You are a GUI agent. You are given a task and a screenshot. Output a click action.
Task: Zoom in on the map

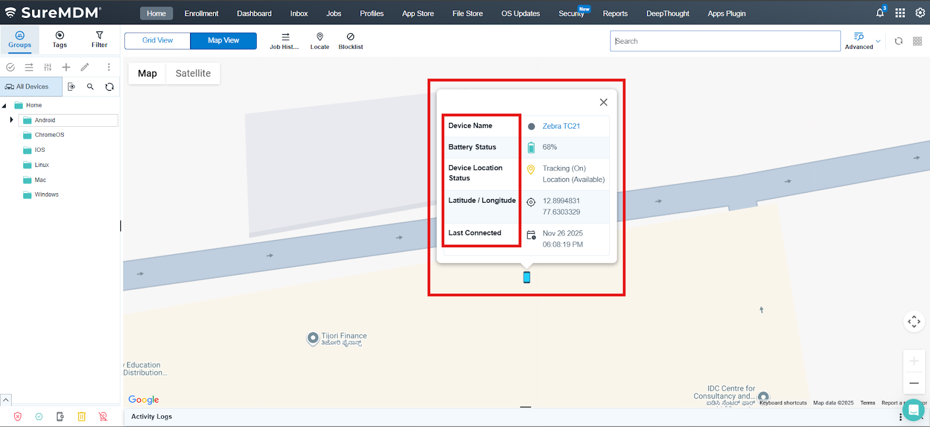[x=914, y=361]
